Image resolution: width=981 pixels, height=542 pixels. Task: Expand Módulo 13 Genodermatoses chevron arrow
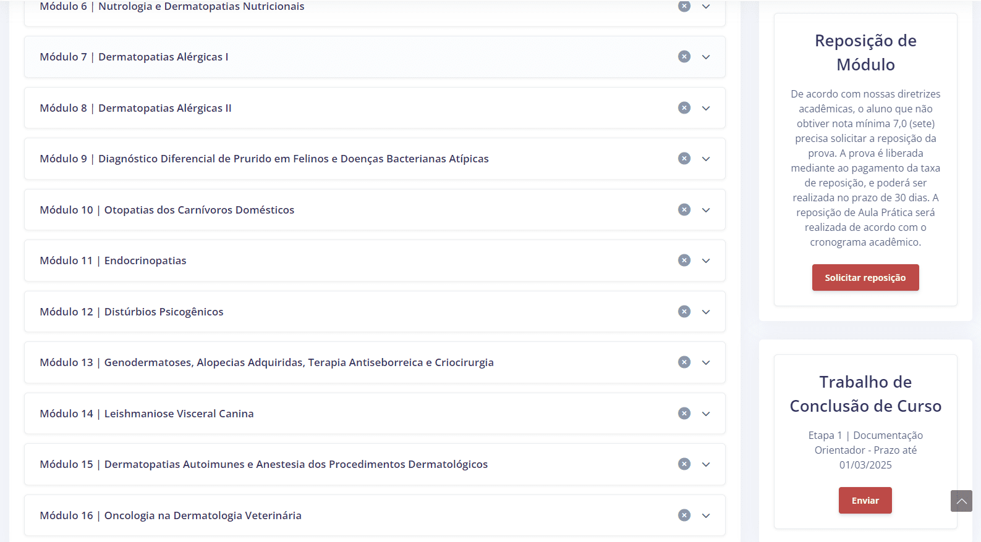pos(706,362)
